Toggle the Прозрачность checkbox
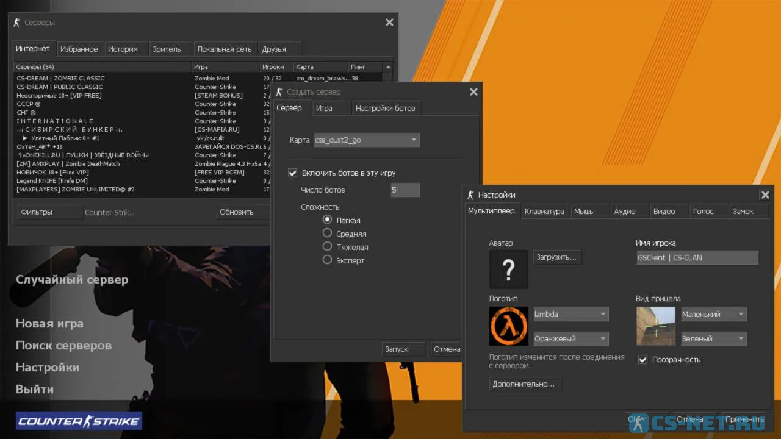 coord(642,360)
